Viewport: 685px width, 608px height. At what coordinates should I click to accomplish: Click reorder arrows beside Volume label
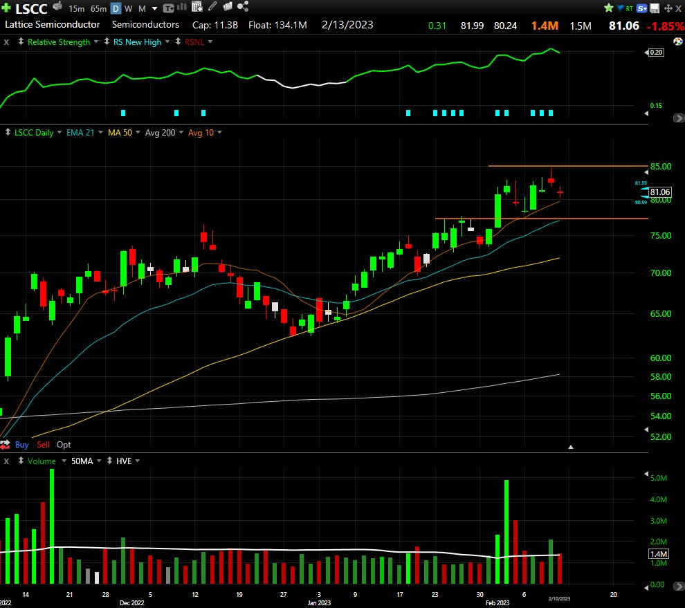[21, 461]
